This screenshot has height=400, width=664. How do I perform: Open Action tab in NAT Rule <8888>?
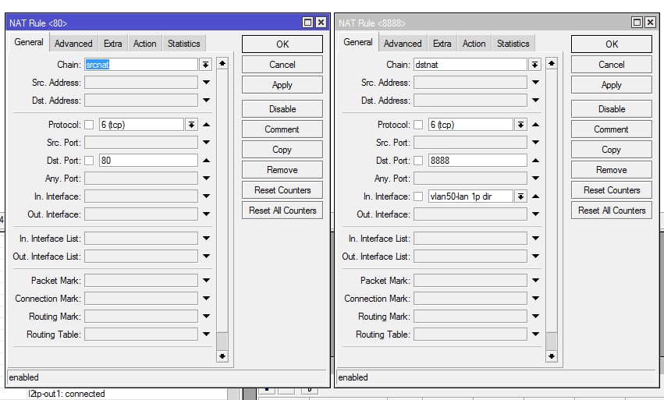pyautogui.click(x=474, y=43)
